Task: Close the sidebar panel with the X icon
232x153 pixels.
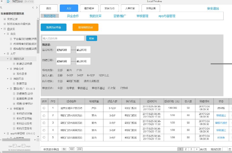Action: pos(1,1)
